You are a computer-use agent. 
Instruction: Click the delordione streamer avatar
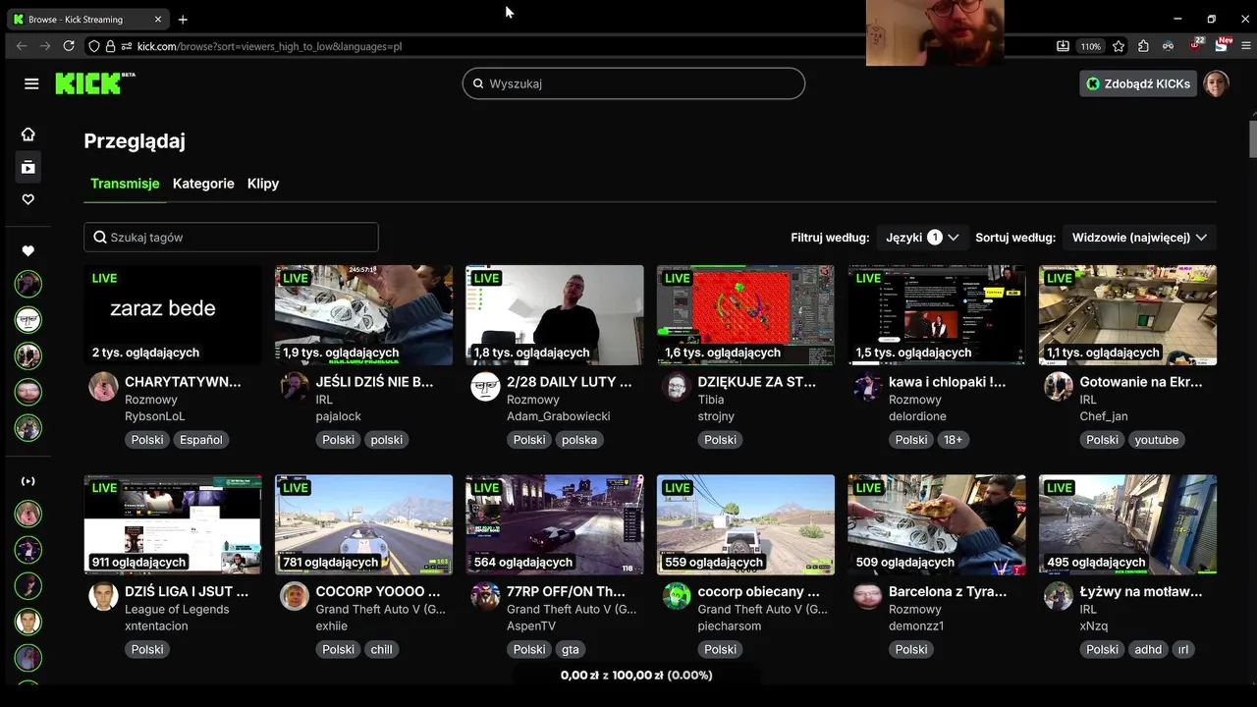[867, 387]
